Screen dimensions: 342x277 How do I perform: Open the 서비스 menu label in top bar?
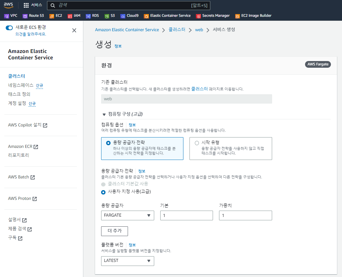click(x=37, y=5)
